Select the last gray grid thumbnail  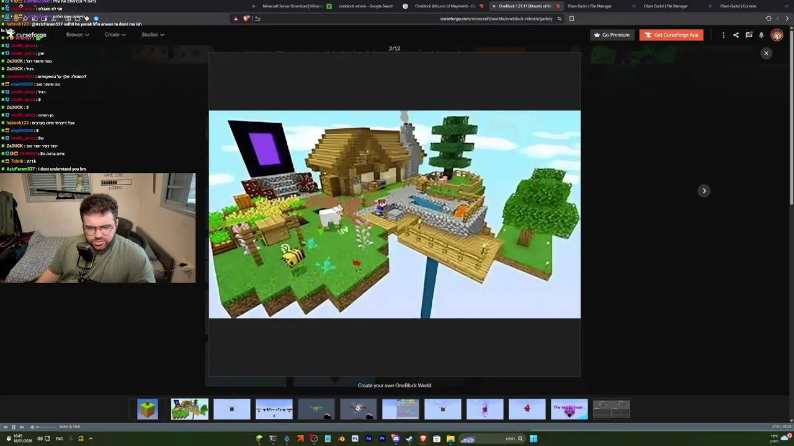[x=612, y=409]
